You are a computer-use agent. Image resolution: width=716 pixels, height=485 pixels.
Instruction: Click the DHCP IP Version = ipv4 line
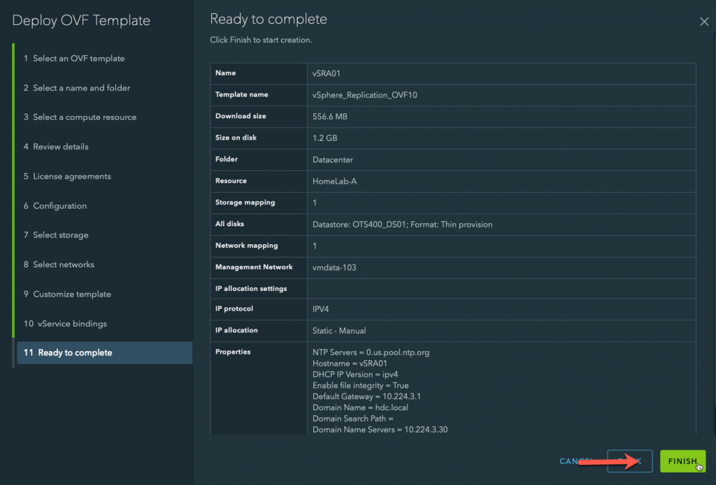click(355, 374)
